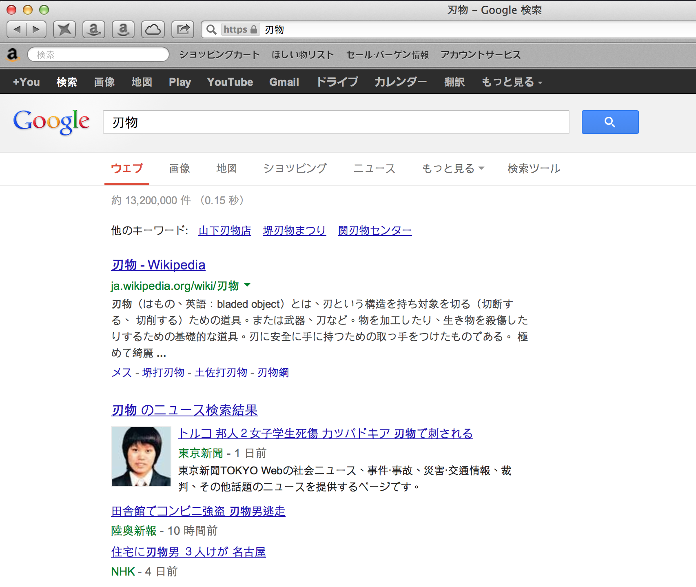Click the NHK source name
Screen dimensions: 696x587
point(123,571)
